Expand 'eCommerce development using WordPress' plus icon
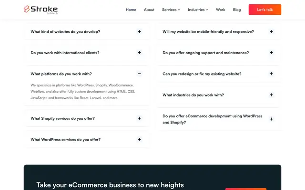Screen dimensions: 305x190 [271, 119]
